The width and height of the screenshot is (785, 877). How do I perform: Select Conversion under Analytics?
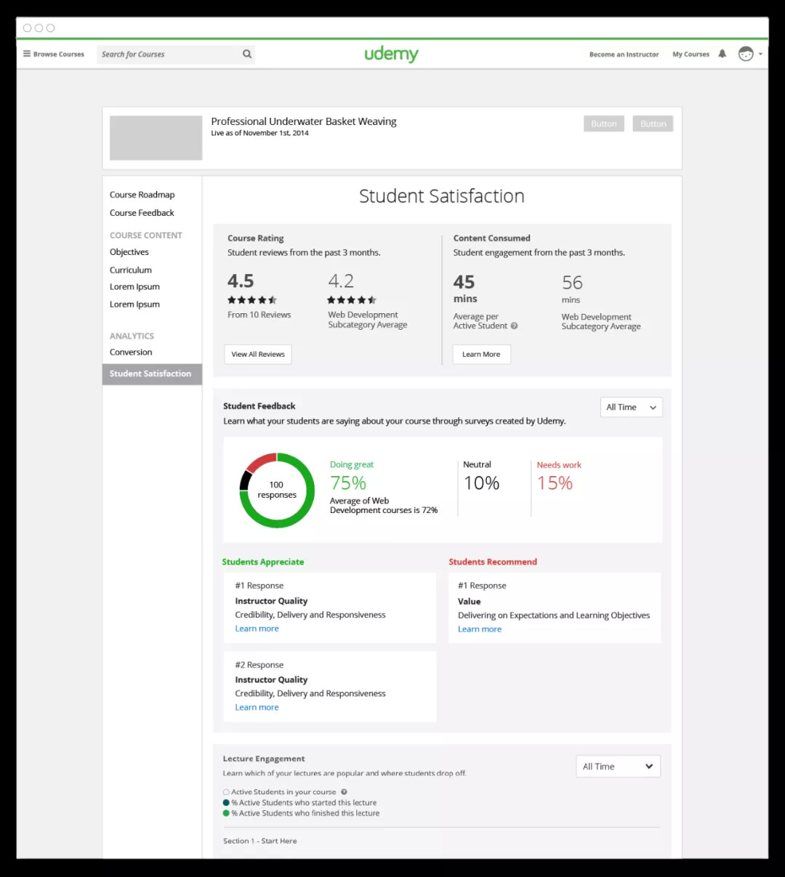(x=131, y=352)
